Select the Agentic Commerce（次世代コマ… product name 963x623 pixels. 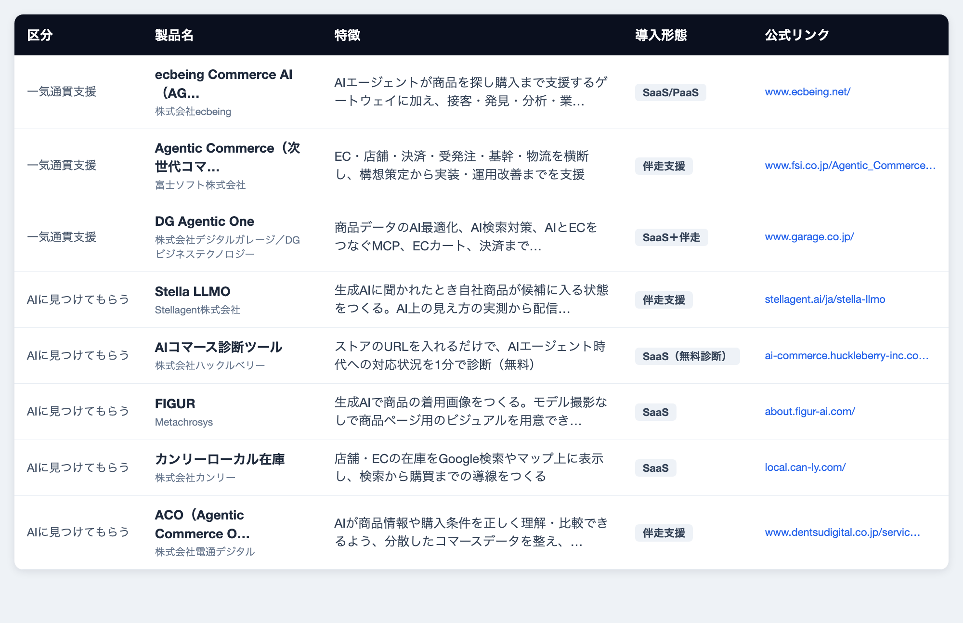227,157
